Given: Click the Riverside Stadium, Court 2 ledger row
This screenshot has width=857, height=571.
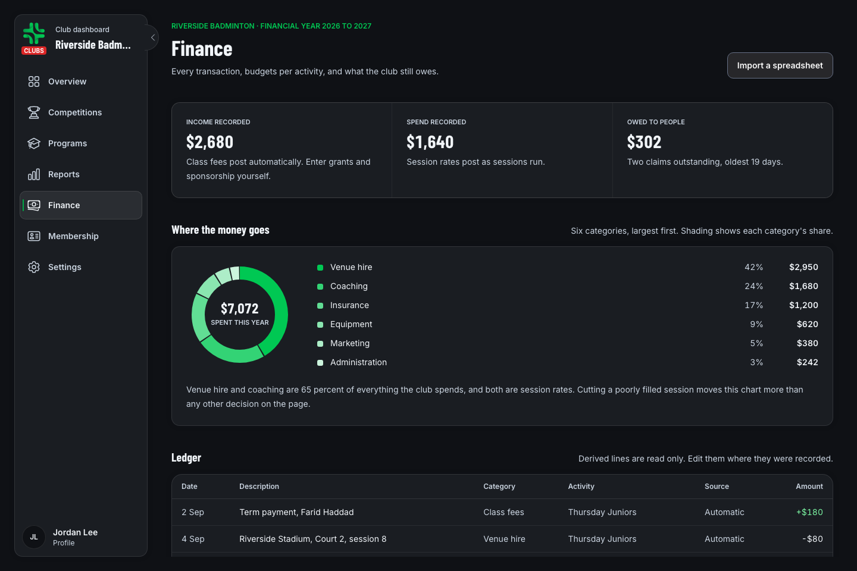Looking at the screenshot, I should point(502,539).
